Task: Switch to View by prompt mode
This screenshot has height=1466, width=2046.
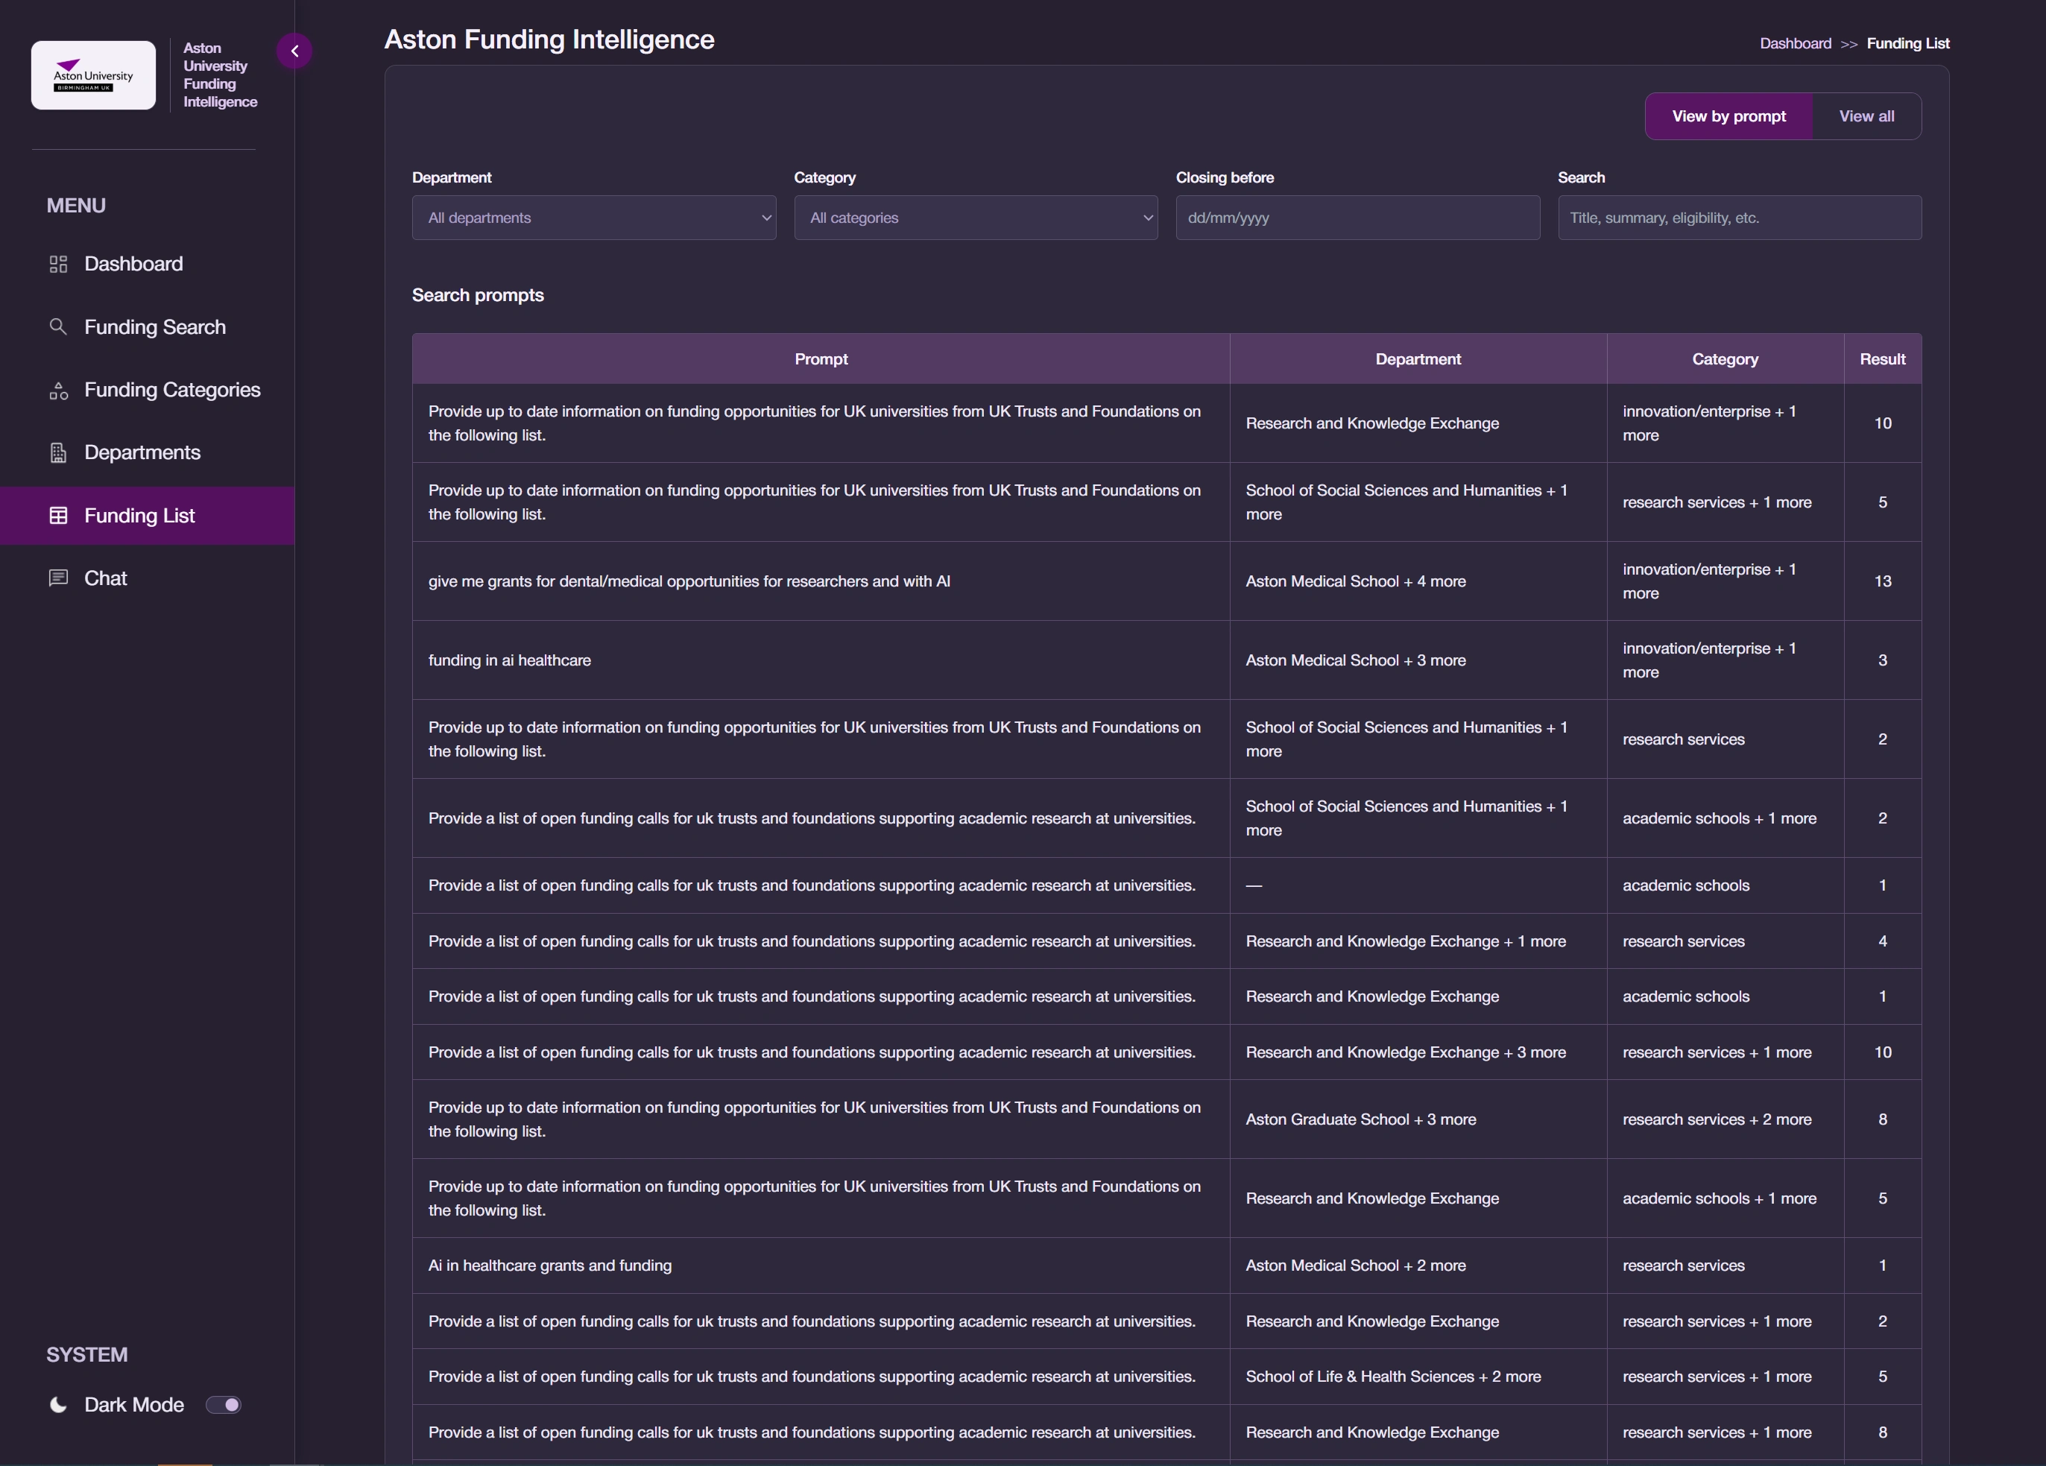Action: [1728, 116]
